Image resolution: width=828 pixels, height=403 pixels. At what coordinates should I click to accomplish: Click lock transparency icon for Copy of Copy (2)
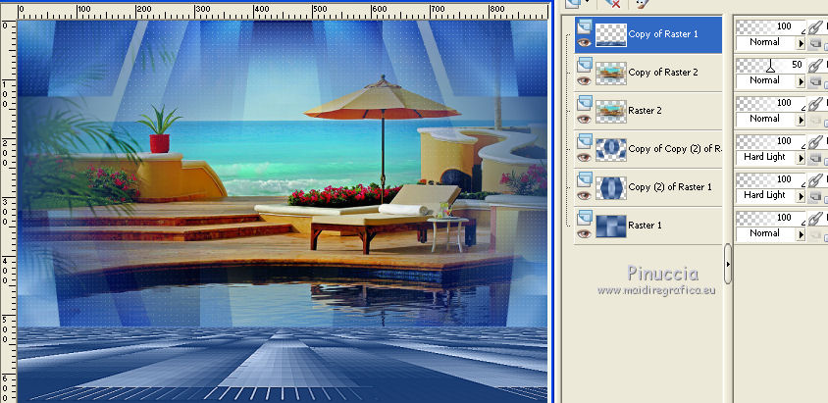pyautogui.click(x=815, y=159)
